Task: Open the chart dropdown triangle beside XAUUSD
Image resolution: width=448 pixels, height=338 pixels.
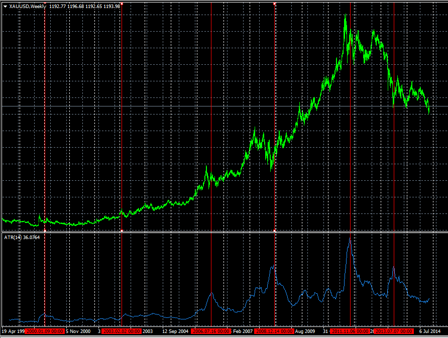Action: [5, 6]
